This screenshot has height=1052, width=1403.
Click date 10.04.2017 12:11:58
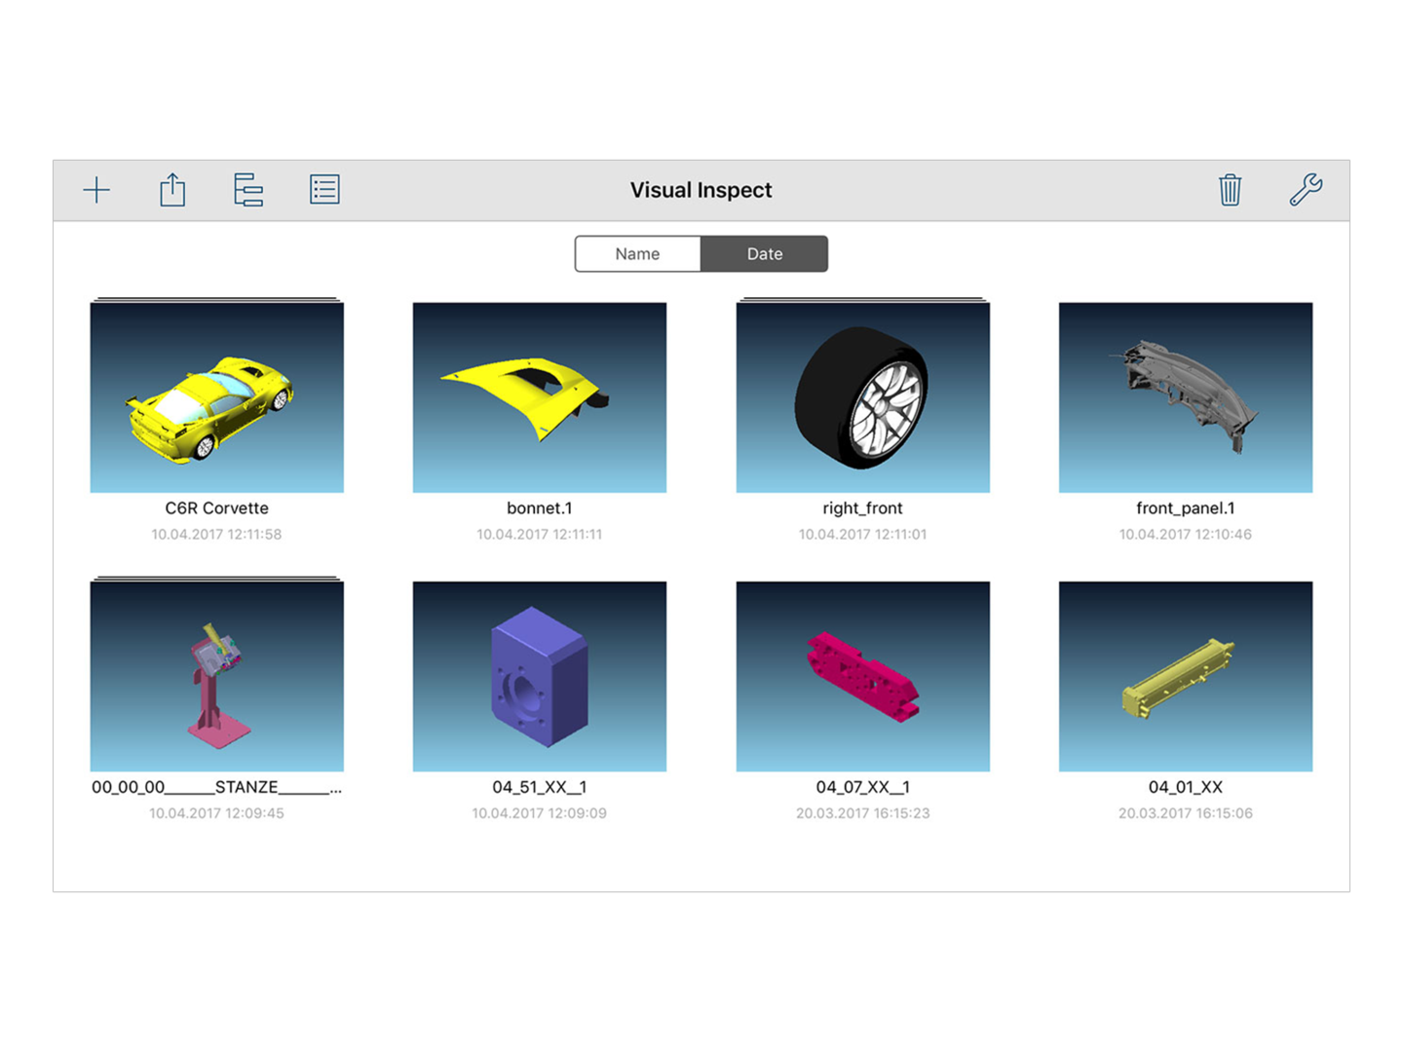point(216,534)
